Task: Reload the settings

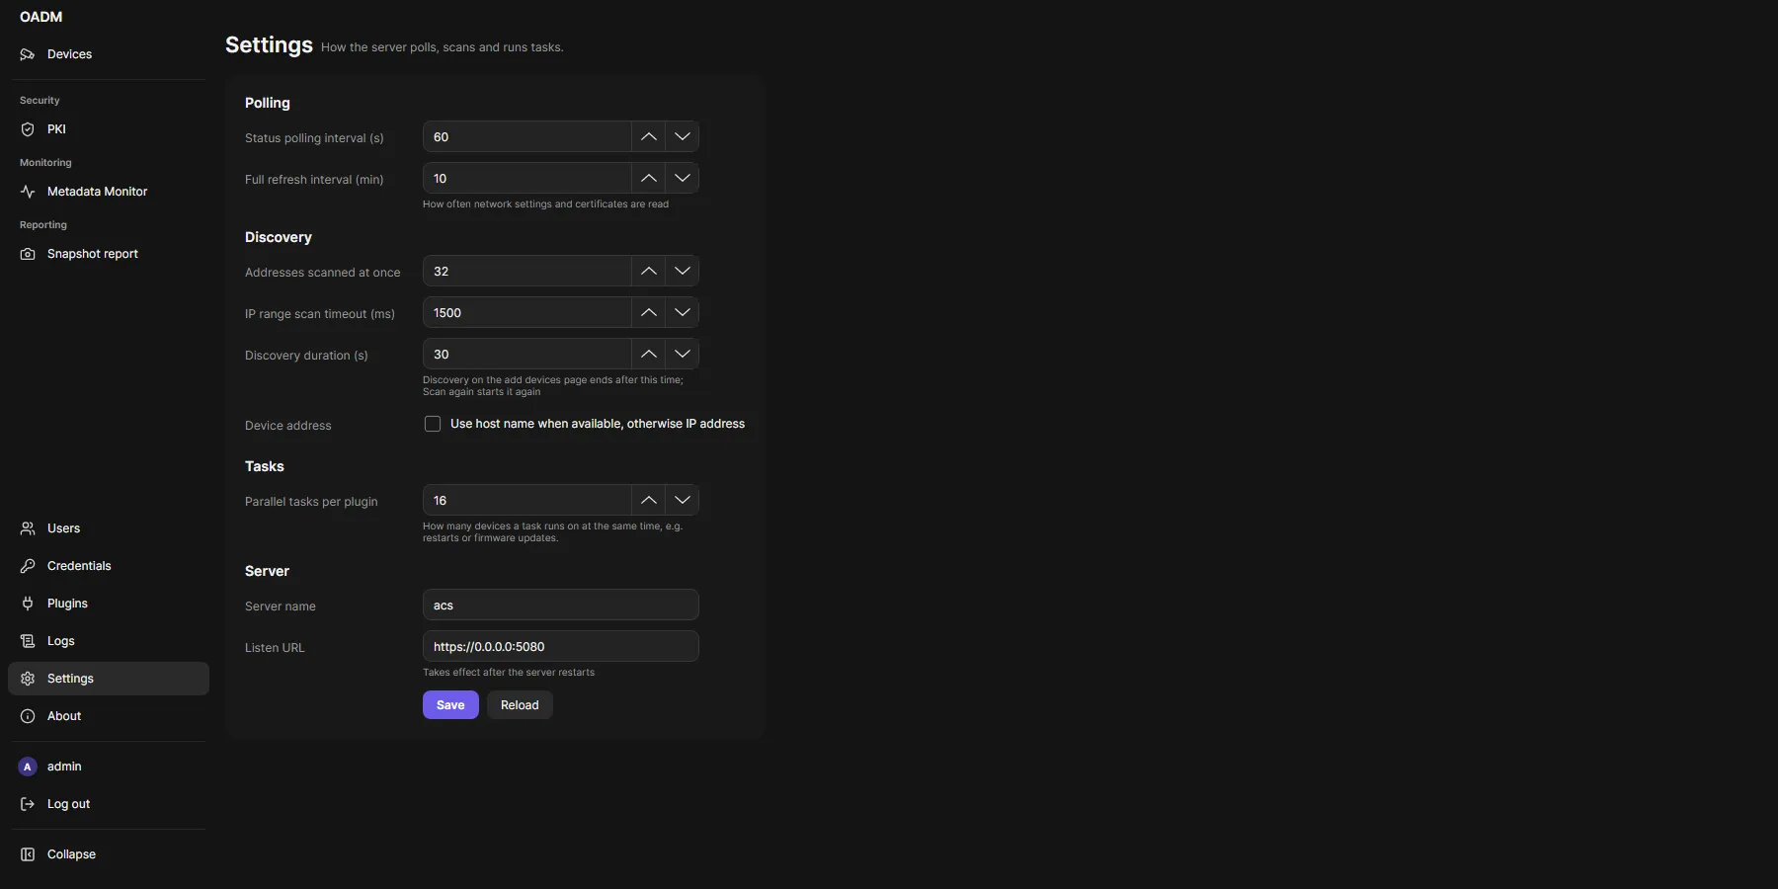Action: 520,704
